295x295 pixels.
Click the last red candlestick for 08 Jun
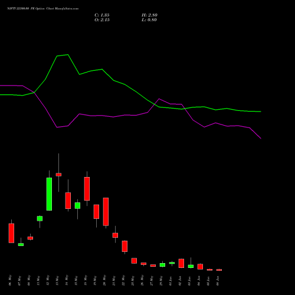point(219,270)
